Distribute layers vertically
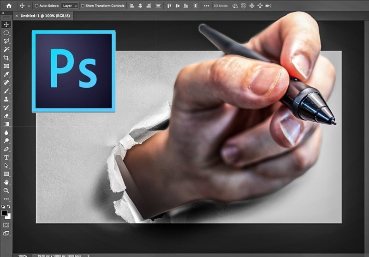Viewport: 369px width, 257px height. point(158,6)
